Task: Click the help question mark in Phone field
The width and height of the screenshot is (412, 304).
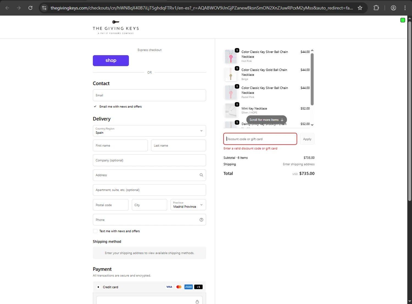Action: click(201, 220)
